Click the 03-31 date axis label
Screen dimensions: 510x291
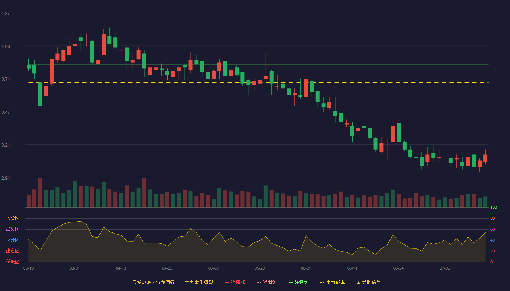click(x=75, y=268)
